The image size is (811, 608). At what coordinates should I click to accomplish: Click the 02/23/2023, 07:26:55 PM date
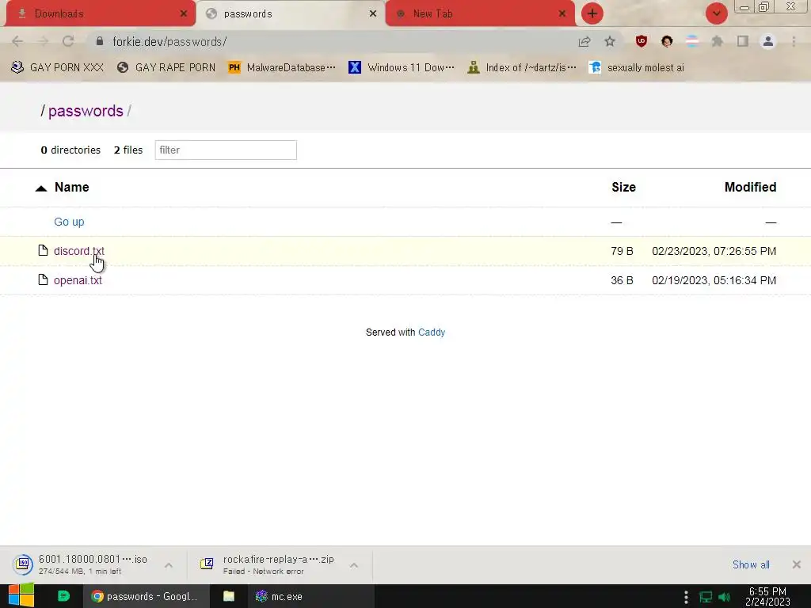point(714,251)
